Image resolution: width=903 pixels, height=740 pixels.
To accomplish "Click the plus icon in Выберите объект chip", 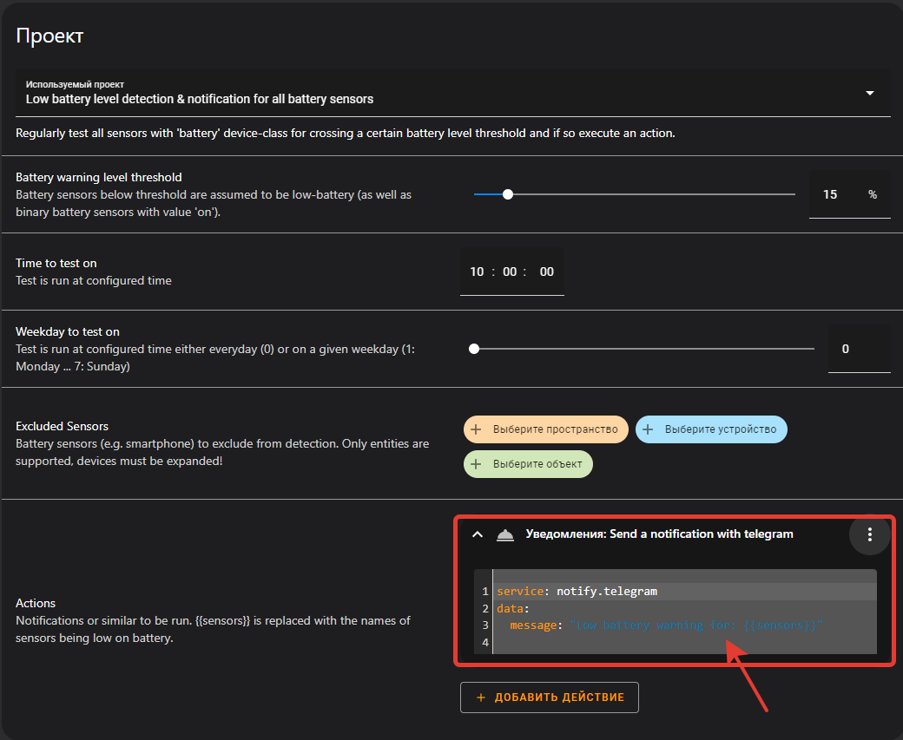I will tap(476, 463).
